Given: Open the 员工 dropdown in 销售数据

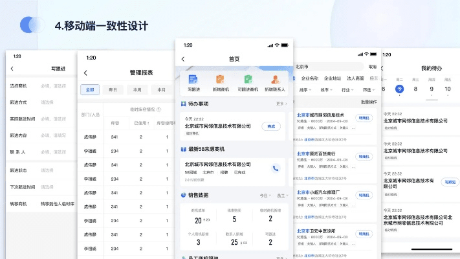Looking at the screenshot, I should [x=283, y=196].
